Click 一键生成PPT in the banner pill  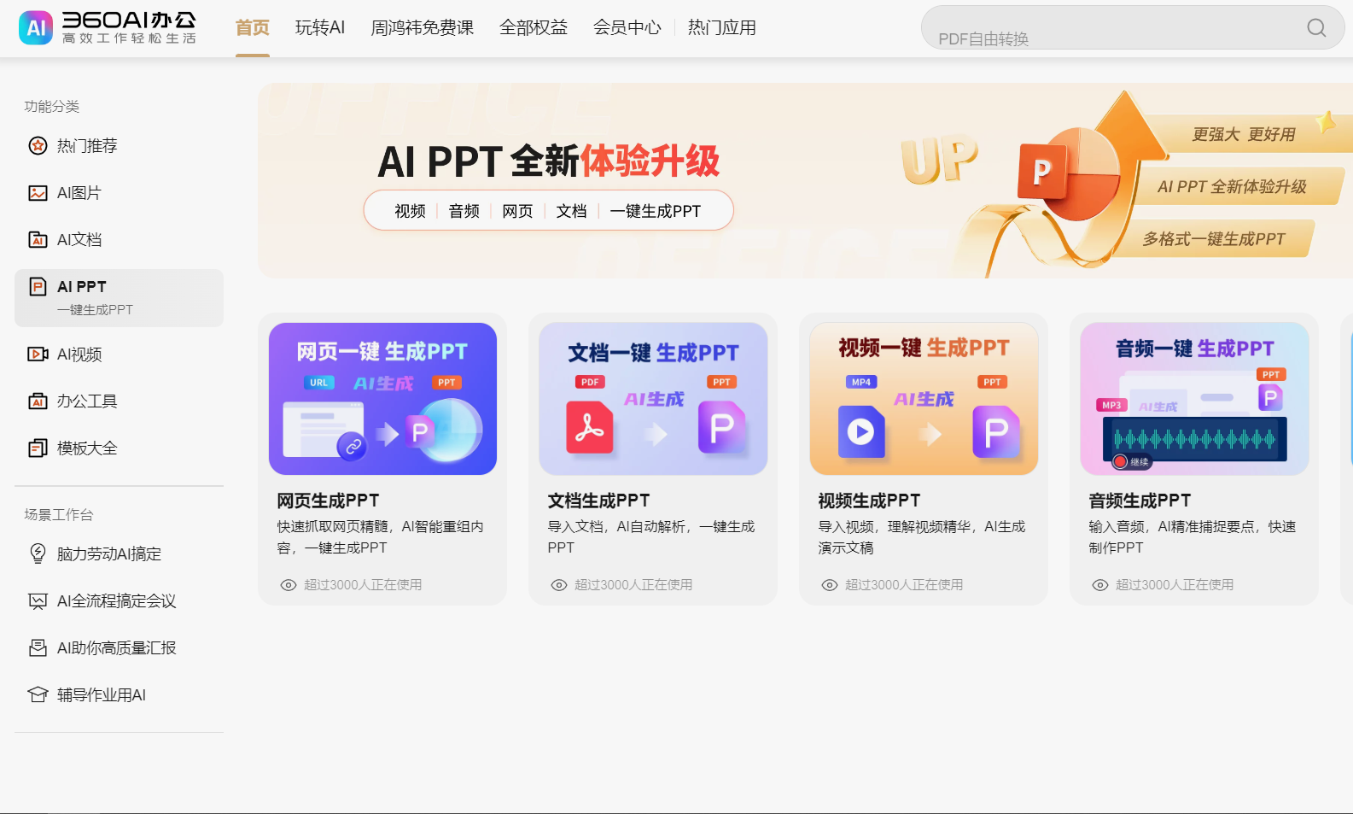(655, 211)
